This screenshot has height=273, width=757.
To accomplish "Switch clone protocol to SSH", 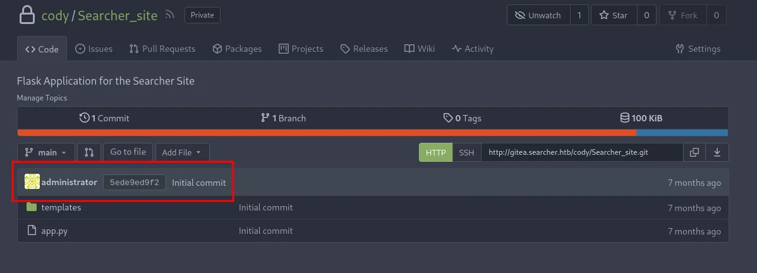I will coord(466,152).
